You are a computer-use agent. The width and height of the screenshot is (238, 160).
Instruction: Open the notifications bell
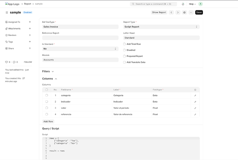[183, 4]
